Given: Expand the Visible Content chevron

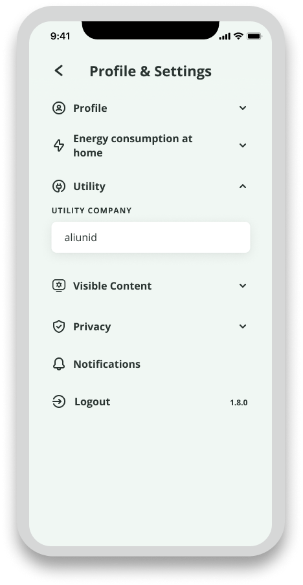Looking at the screenshot, I should point(243,286).
